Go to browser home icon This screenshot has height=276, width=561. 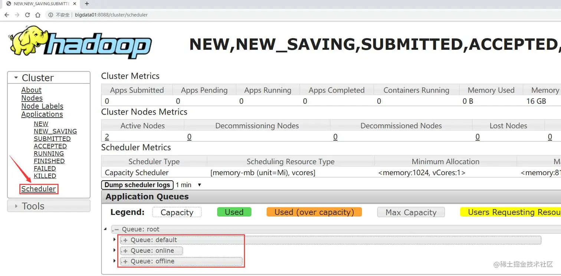pos(38,15)
